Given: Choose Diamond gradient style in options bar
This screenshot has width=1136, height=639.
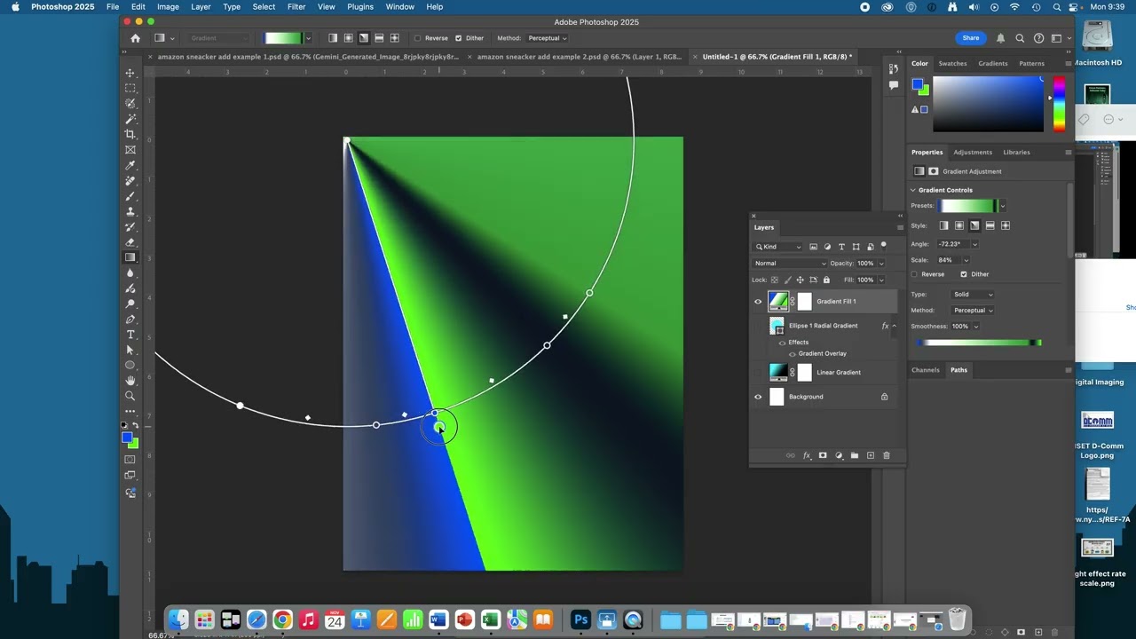Looking at the screenshot, I should pyautogui.click(x=394, y=38).
